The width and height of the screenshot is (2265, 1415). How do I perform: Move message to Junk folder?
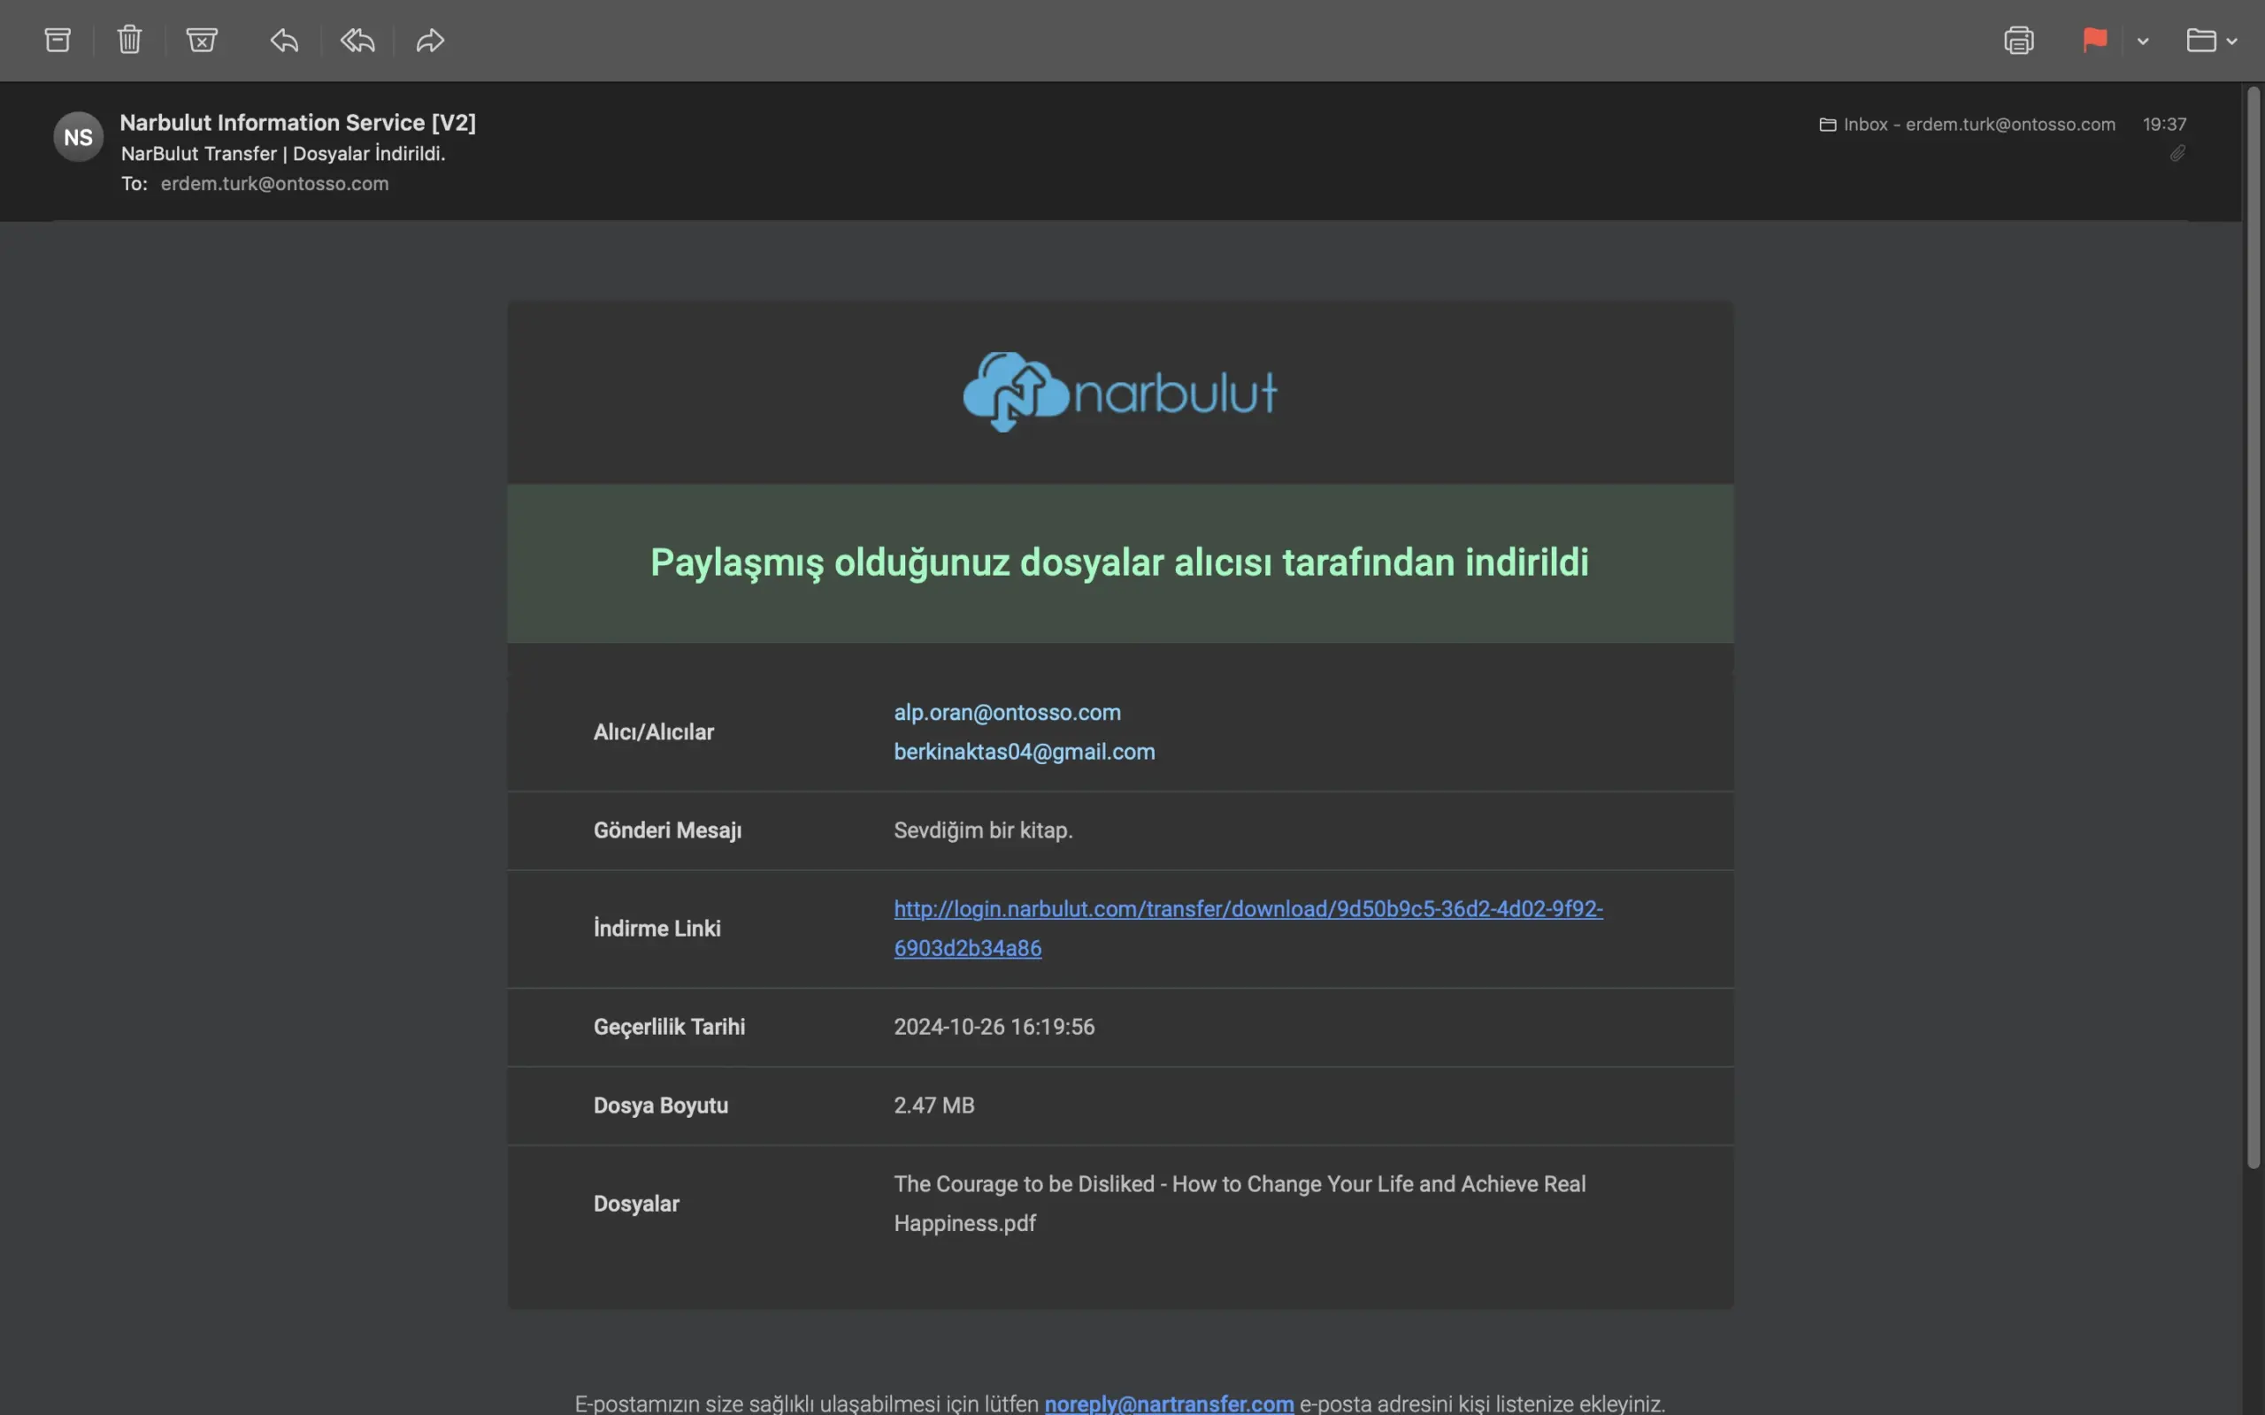201,41
